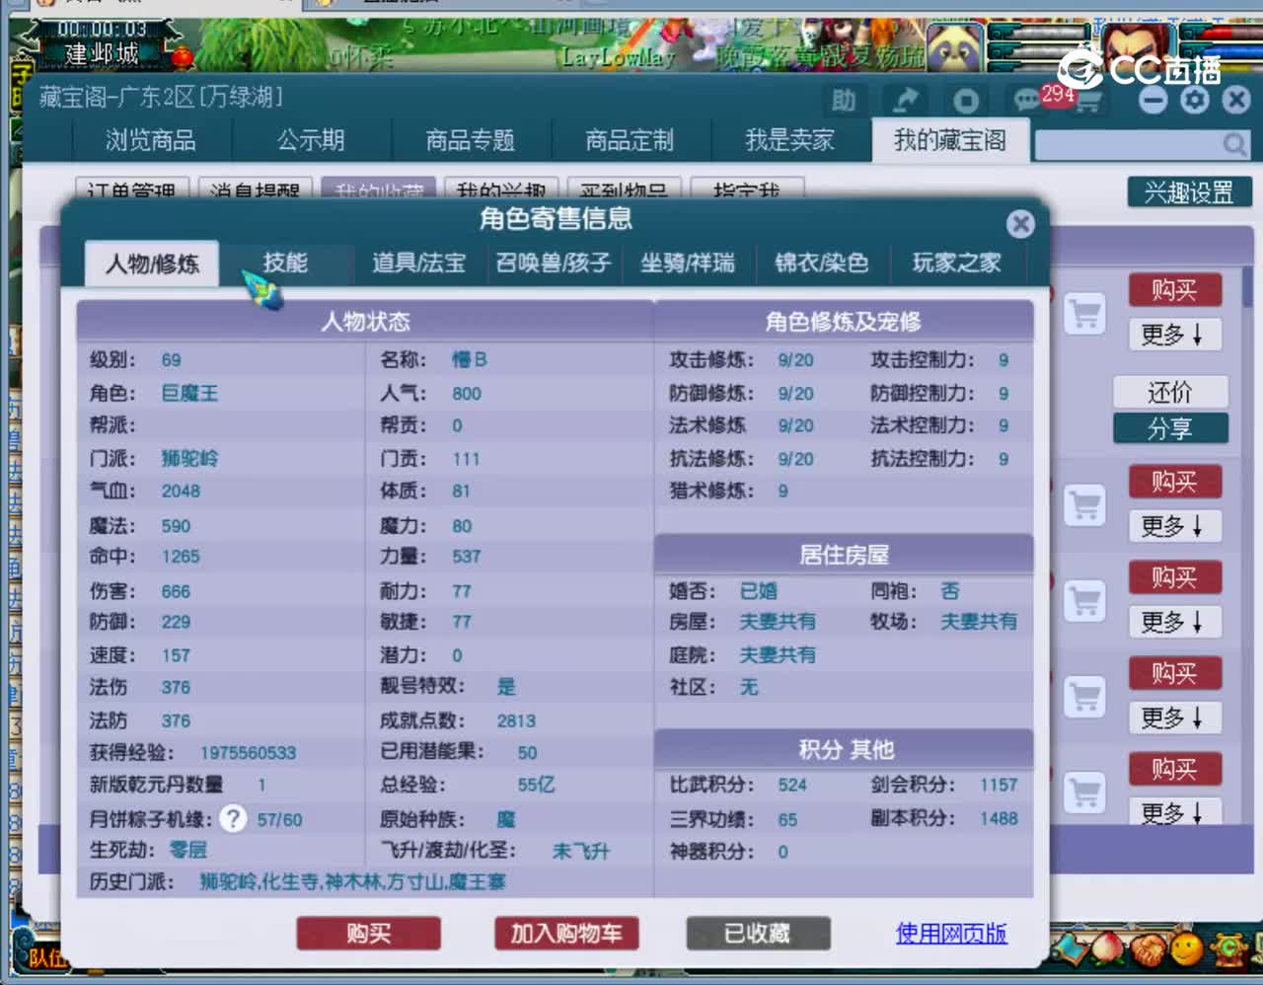Open the chat messages bubble icon
The width and height of the screenshot is (1263, 985).
click(x=1026, y=99)
